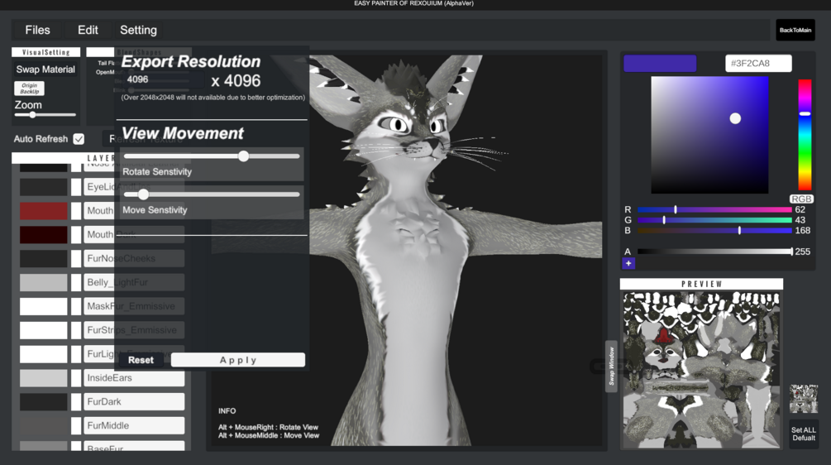Image resolution: width=831 pixels, height=465 pixels.
Task: Toggle the FurDark layer checkbox
Action: (76, 402)
